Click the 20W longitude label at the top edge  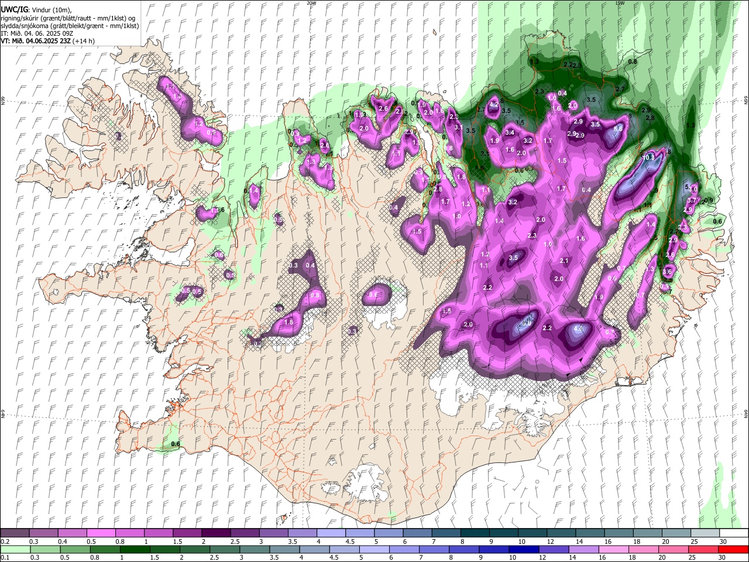click(x=311, y=3)
